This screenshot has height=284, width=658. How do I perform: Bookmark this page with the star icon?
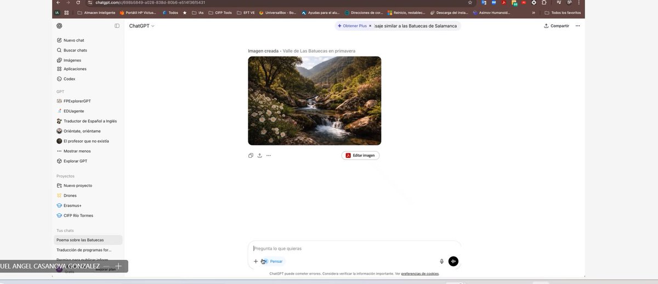click(x=470, y=2)
